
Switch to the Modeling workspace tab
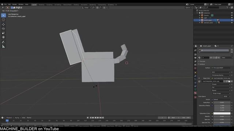click(x=41, y=5)
